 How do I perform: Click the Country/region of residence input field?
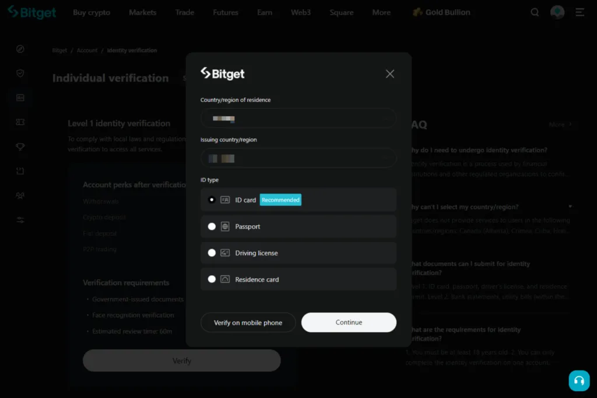(298, 118)
